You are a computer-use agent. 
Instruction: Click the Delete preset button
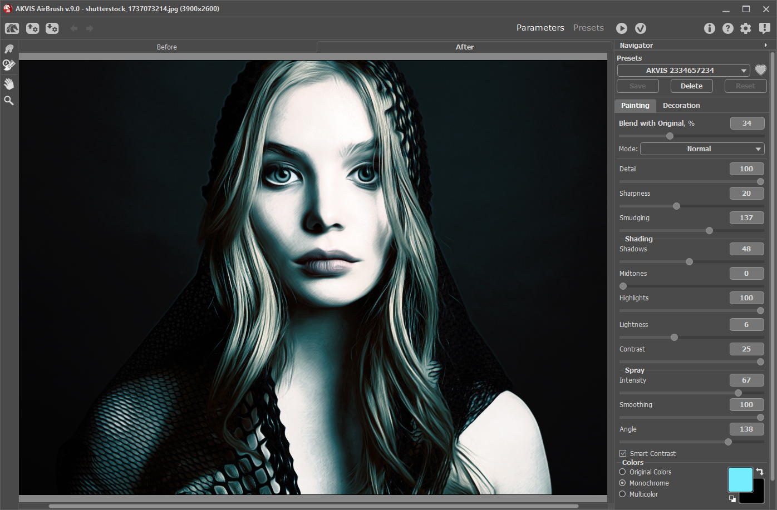[x=691, y=86]
